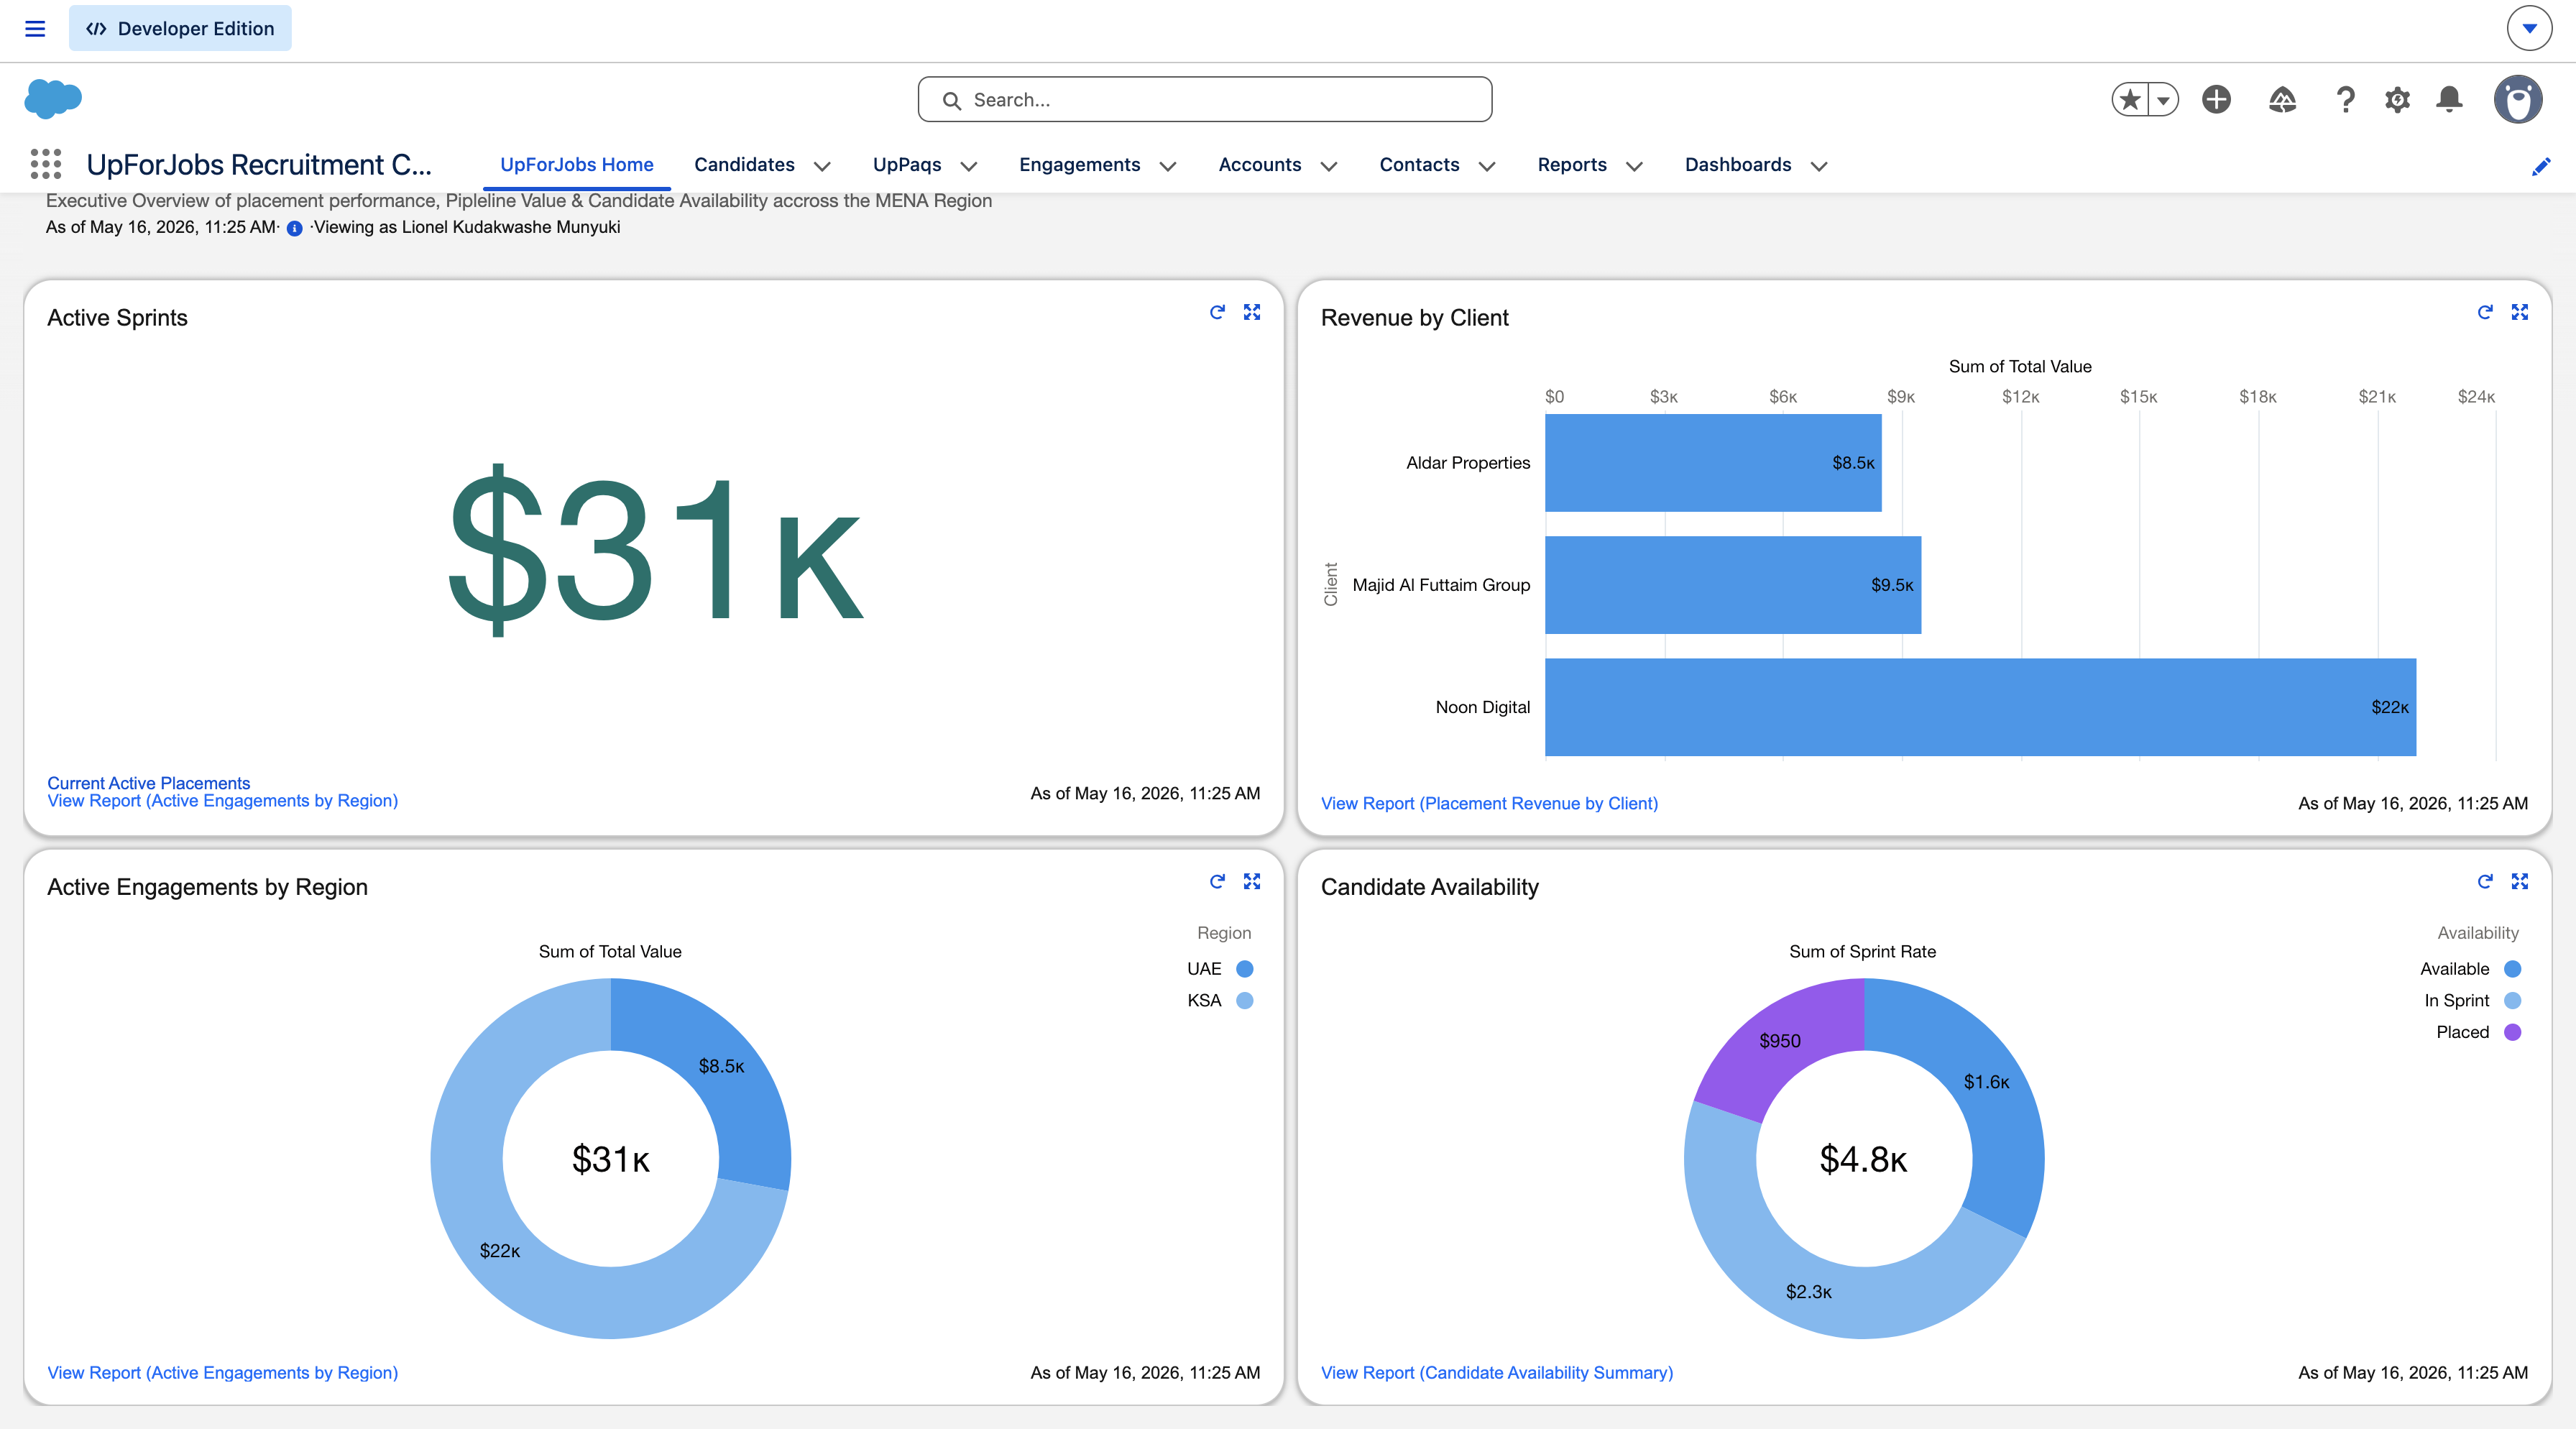Click the $8.5K UAE donut segment
The width and height of the screenshot is (2576, 1429).
point(722,1067)
